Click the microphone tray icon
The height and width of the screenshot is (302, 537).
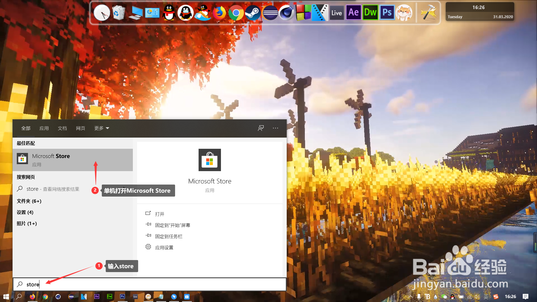tap(419, 297)
